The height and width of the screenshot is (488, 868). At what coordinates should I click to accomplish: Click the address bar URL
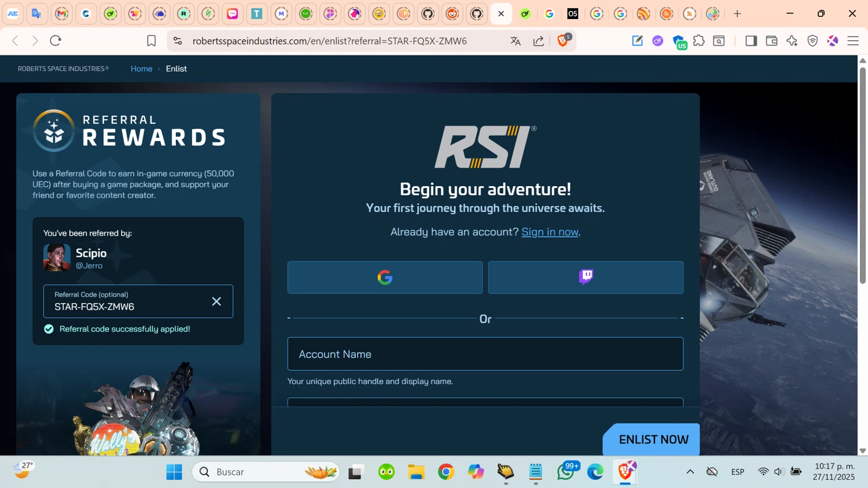tap(330, 41)
